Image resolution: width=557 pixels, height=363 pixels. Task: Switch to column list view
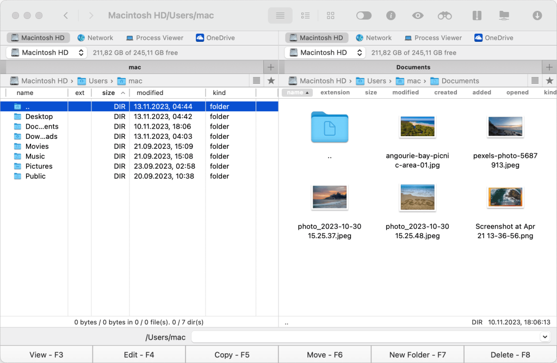(x=306, y=16)
